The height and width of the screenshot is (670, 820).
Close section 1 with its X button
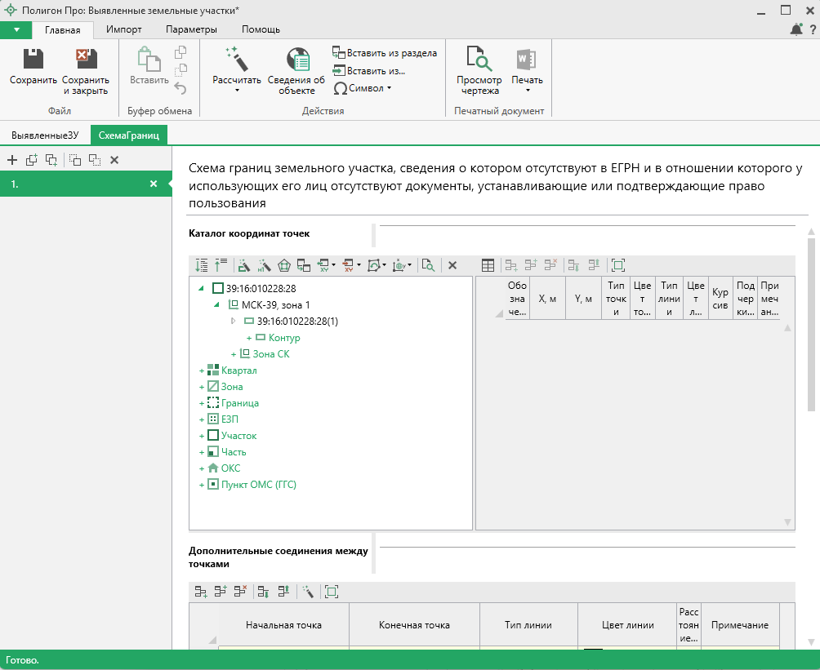click(153, 184)
